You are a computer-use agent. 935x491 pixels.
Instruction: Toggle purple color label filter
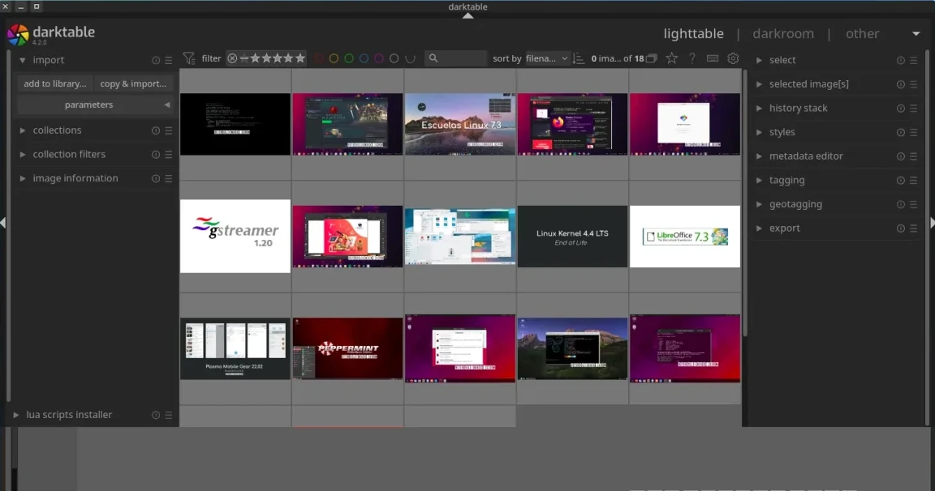click(379, 58)
